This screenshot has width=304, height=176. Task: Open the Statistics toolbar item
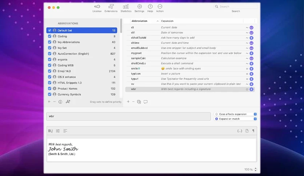click(126, 8)
